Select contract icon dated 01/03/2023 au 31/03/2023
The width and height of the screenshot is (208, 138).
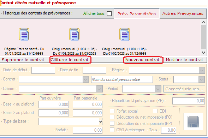(74, 35)
